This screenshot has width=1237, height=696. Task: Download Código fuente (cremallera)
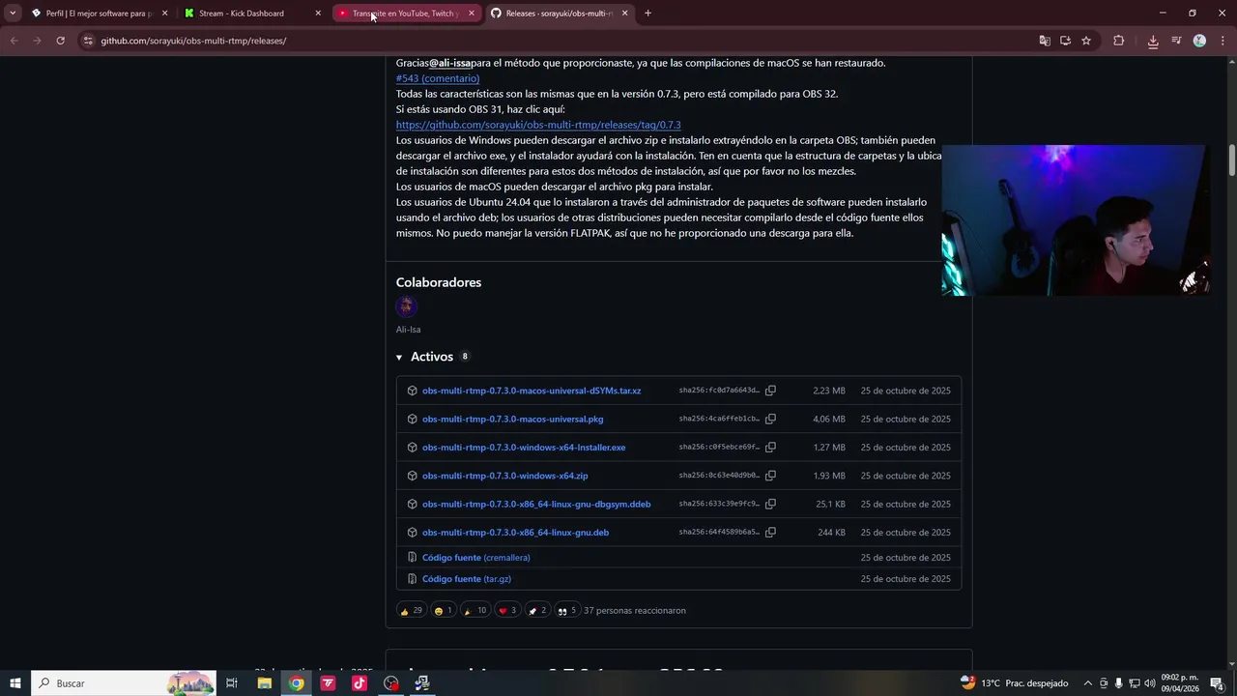[x=475, y=558]
